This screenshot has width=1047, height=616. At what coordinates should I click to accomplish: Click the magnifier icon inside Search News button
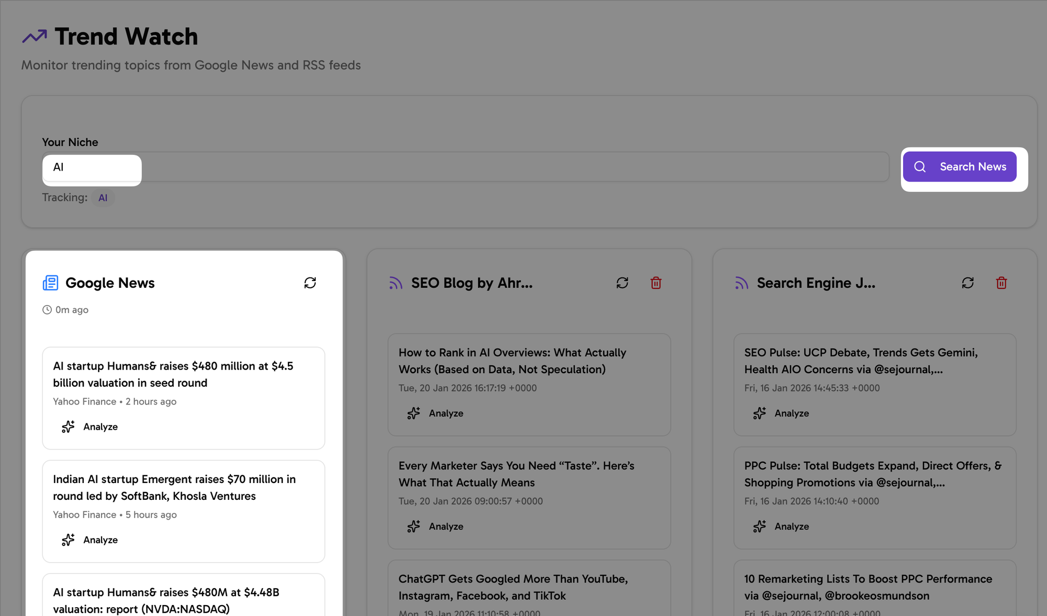[920, 166]
